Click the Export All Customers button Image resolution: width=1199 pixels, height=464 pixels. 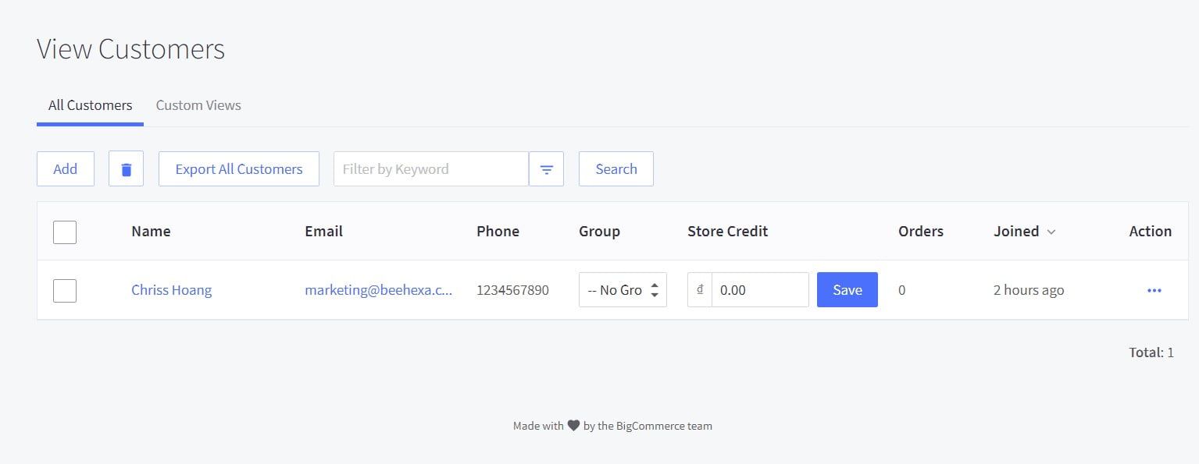coord(238,168)
